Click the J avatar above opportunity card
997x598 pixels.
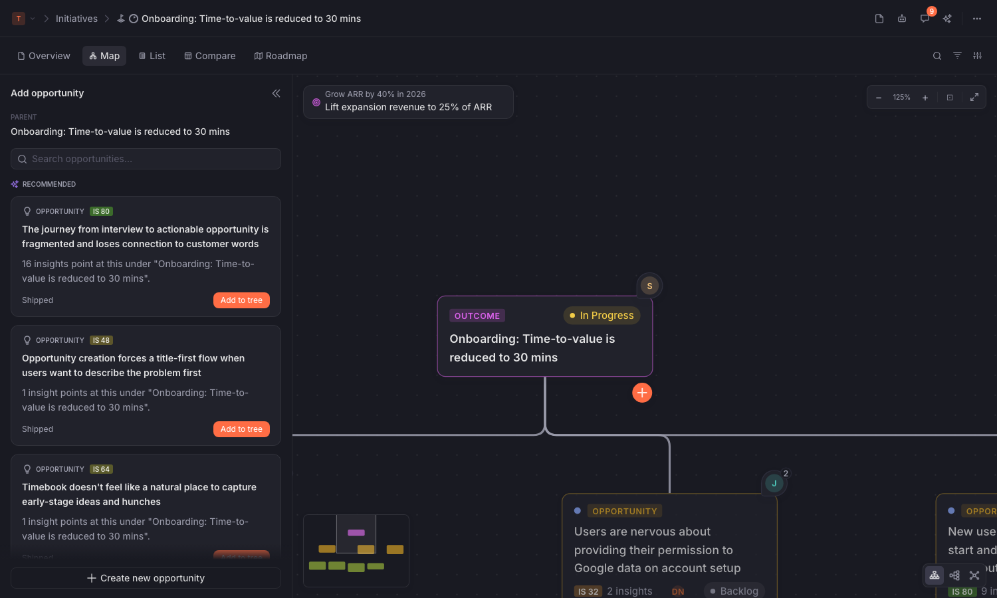(x=774, y=483)
